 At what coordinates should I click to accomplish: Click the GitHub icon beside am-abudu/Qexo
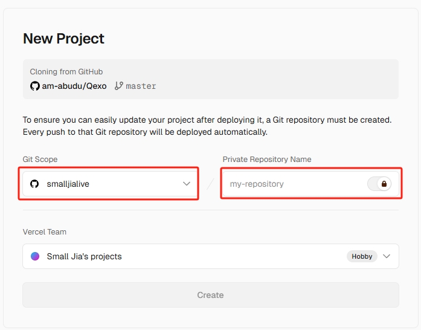(x=35, y=86)
